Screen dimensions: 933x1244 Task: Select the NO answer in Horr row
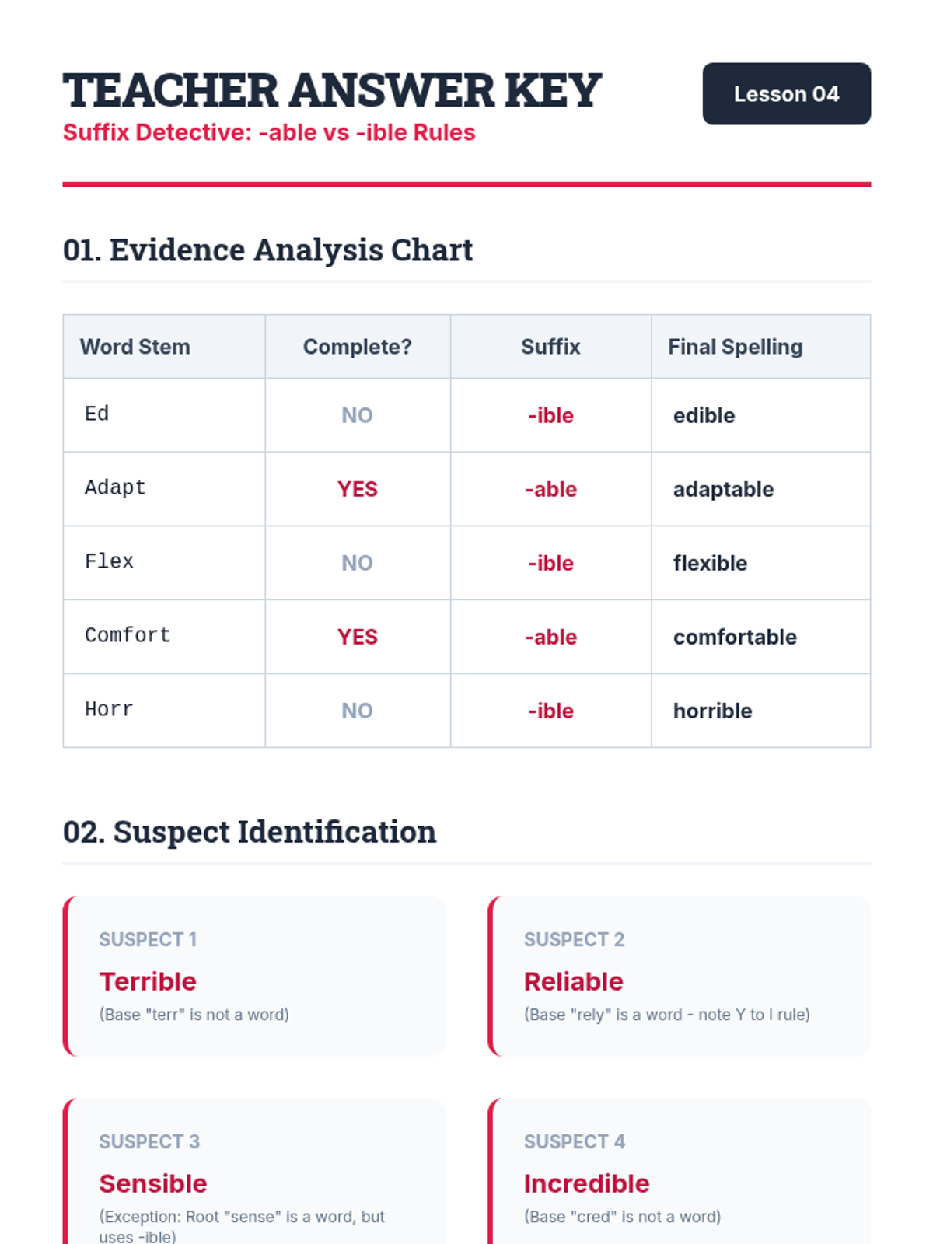(x=358, y=711)
